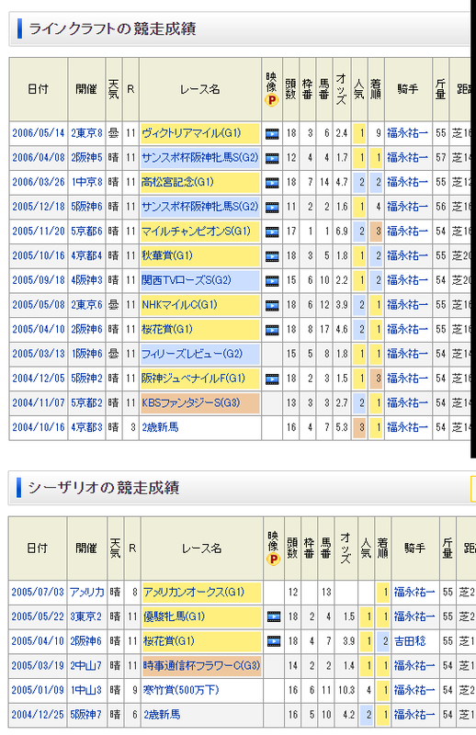Image resolution: width=476 pixels, height=735 pixels.
Task: Open 関西TVローズS(G2) race link
Action: (187, 280)
